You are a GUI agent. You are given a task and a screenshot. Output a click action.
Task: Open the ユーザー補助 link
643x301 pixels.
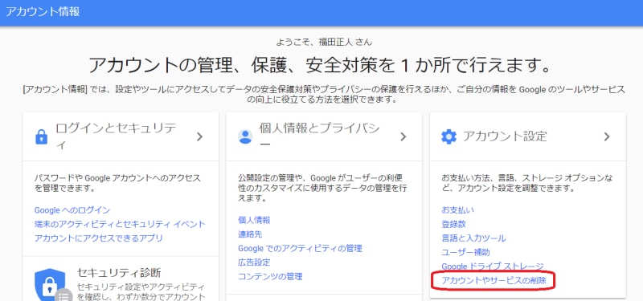point(465,252)
